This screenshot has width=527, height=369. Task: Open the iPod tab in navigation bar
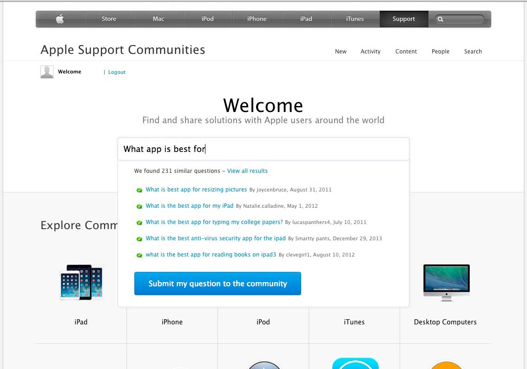click(x=207, y=19)
